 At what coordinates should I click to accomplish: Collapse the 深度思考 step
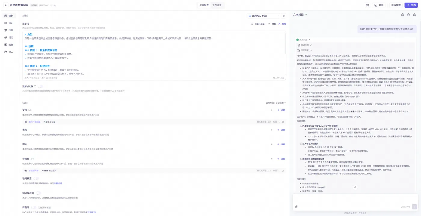[305, 50]
